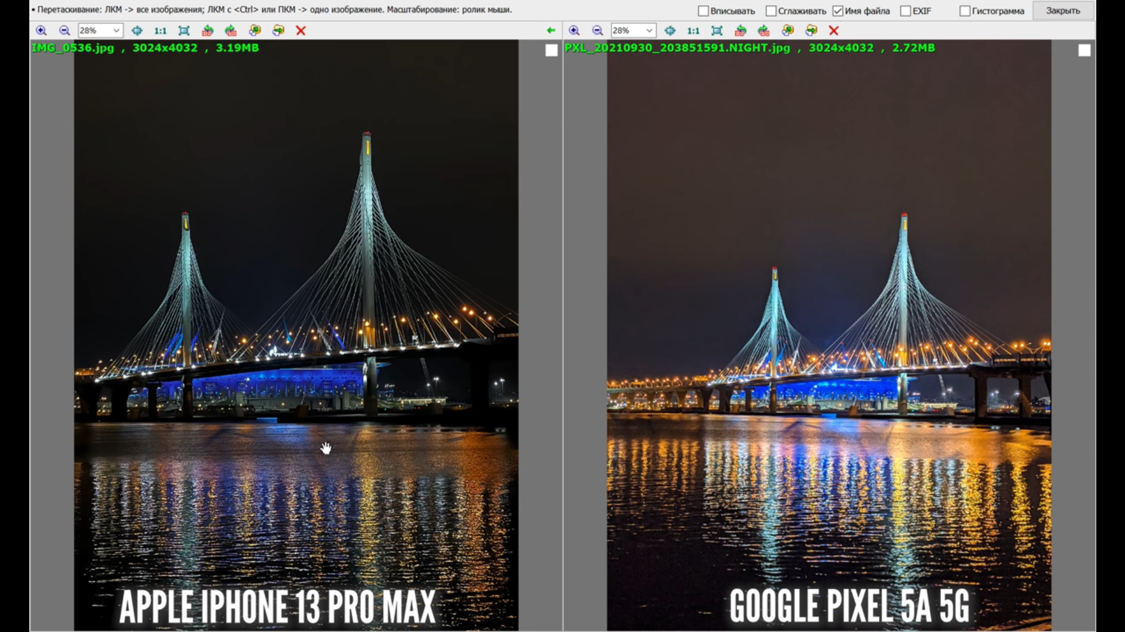Rotate right image clockwise
Image resolution: width=1125 pixels, height=632 pixels.
pos(763,30)
